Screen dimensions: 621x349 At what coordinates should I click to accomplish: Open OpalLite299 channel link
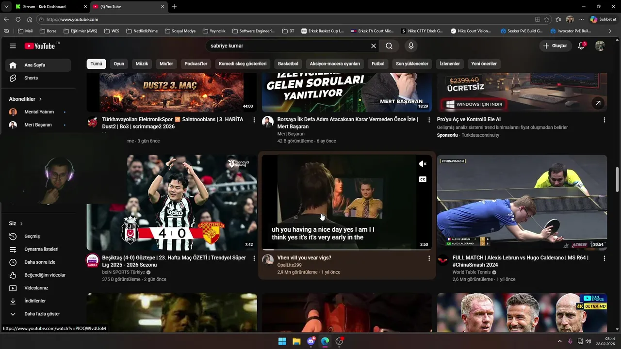289,265
